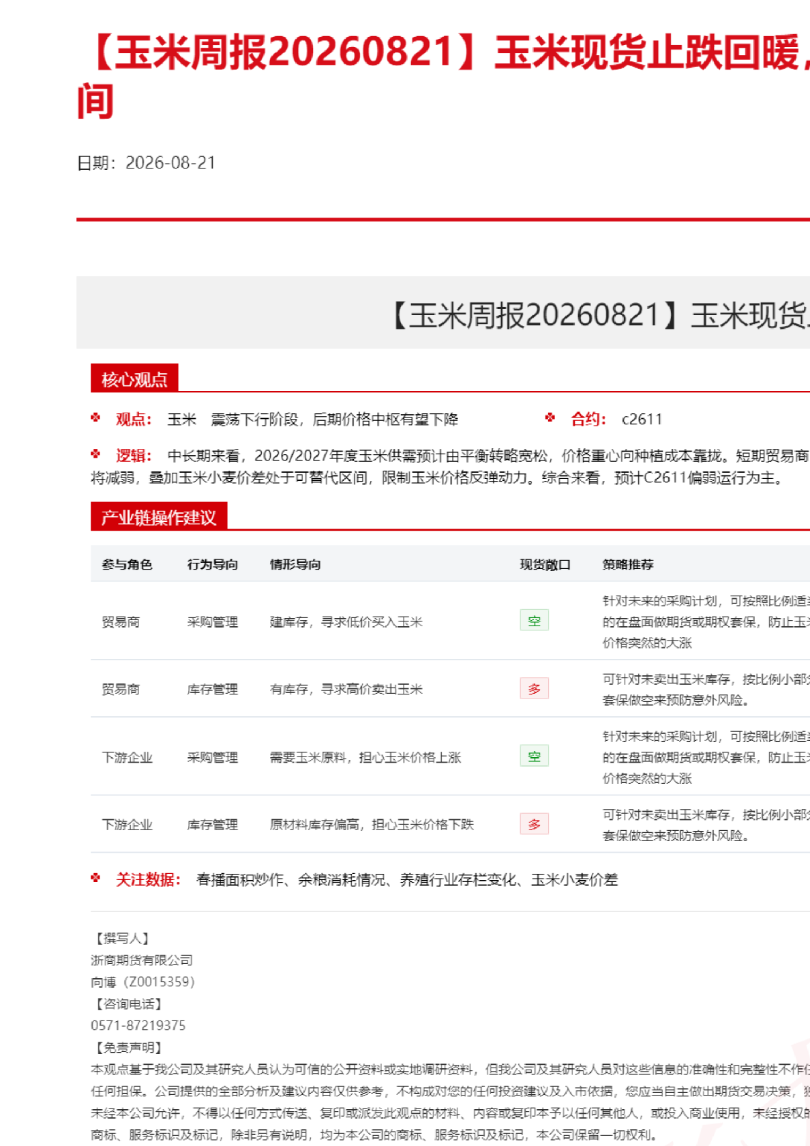Image resolution: width=810 pixels, height=1146 pixels.
Task: Click the 行为导向 column header
Action: pyautogui.click(x=213, y=564)
